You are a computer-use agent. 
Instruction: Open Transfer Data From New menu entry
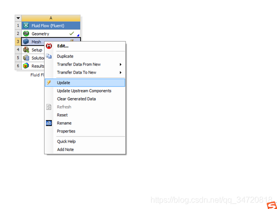click(85, 64)
